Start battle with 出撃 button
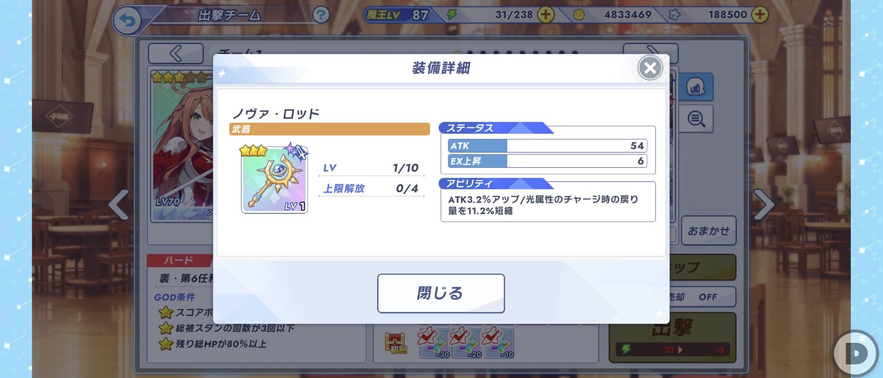Viewport: 883px width, 378px height. [672, 338]
